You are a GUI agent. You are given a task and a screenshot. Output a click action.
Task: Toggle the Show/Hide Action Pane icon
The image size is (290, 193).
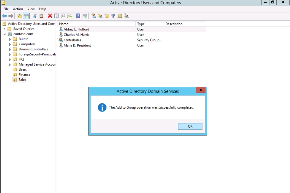click(x=85, y=16)
